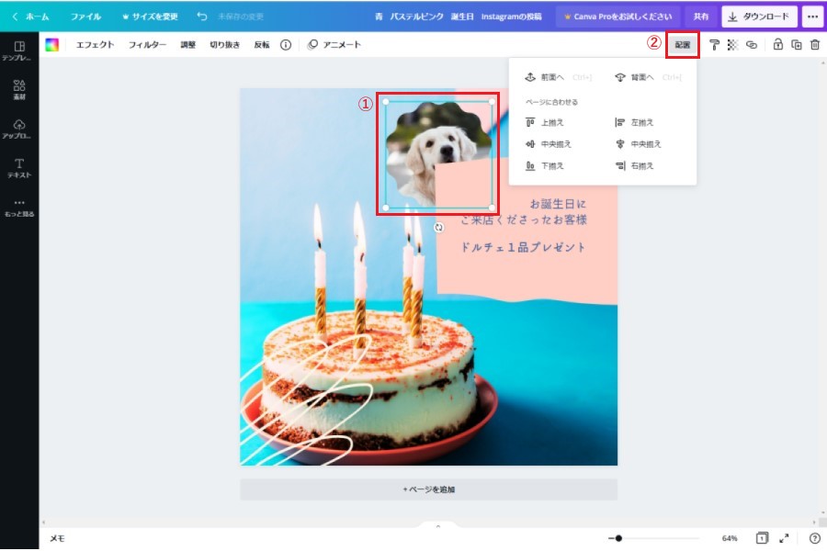Expand the もっと見る (More) sidebar menu
827x551 pixels.
coord(18,207)
